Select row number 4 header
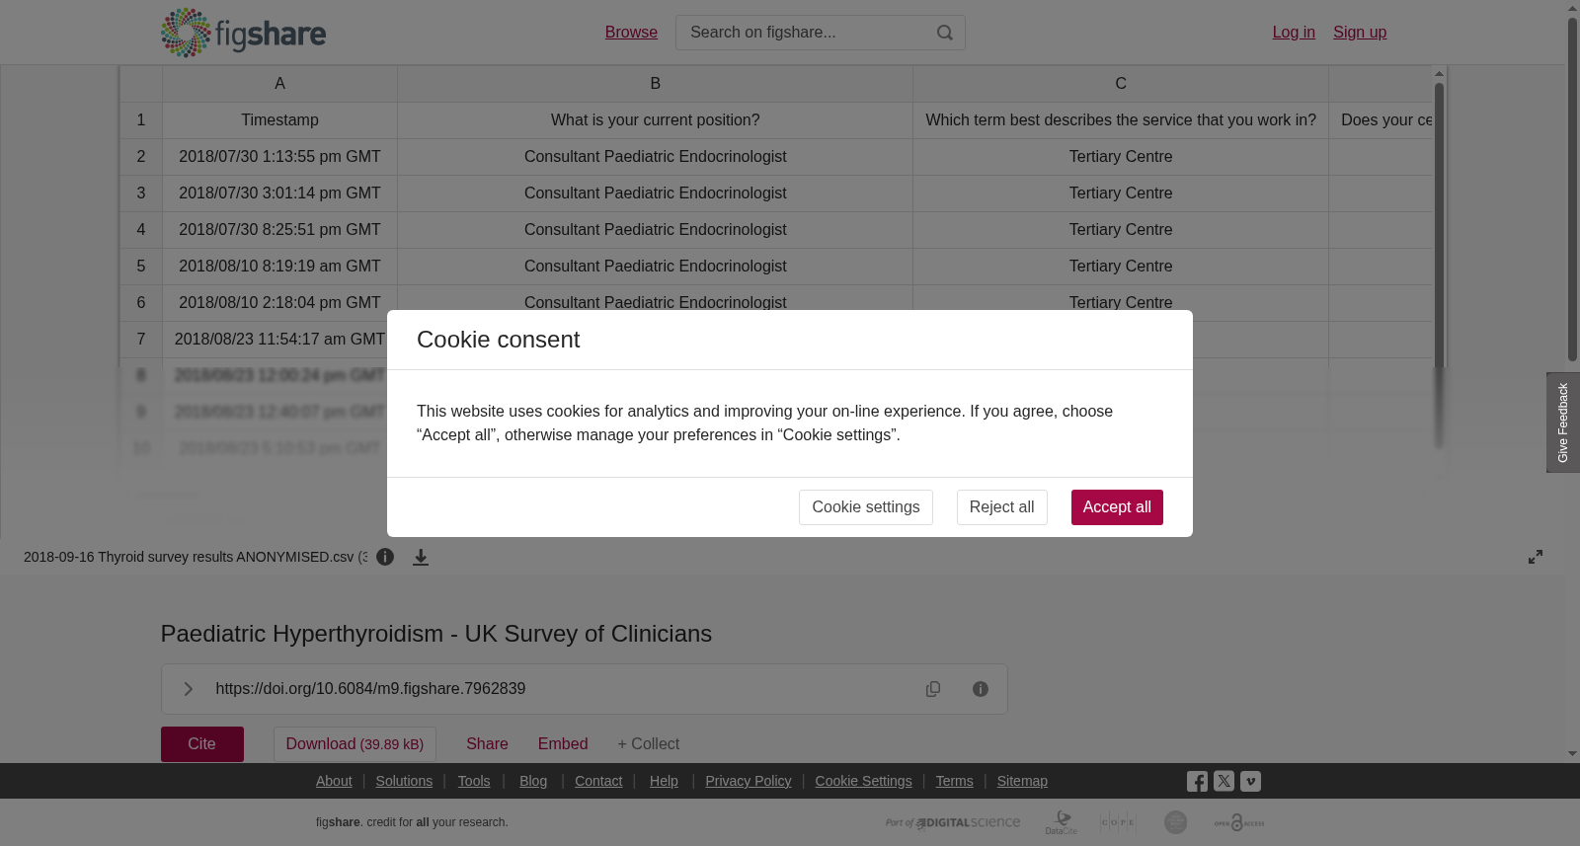1580x846 pixels. tap(141, 230)
